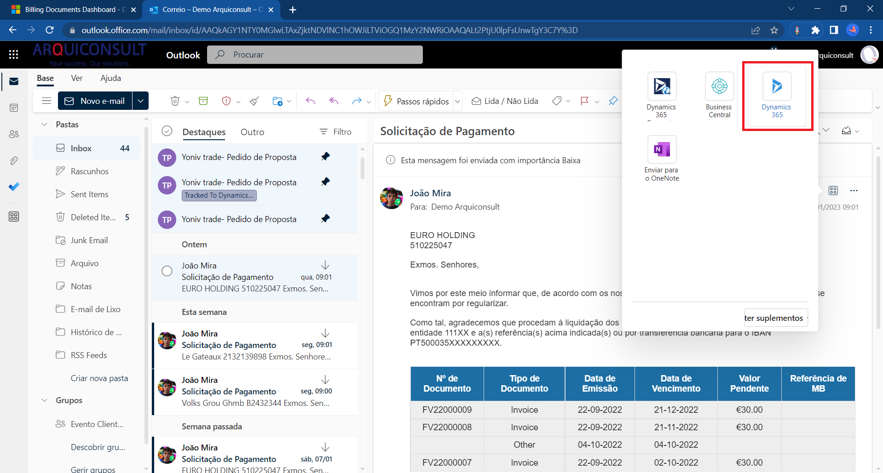The image size is (883, 473).
Task: Collapse the Pastas folder section
Action: point(45,124)
